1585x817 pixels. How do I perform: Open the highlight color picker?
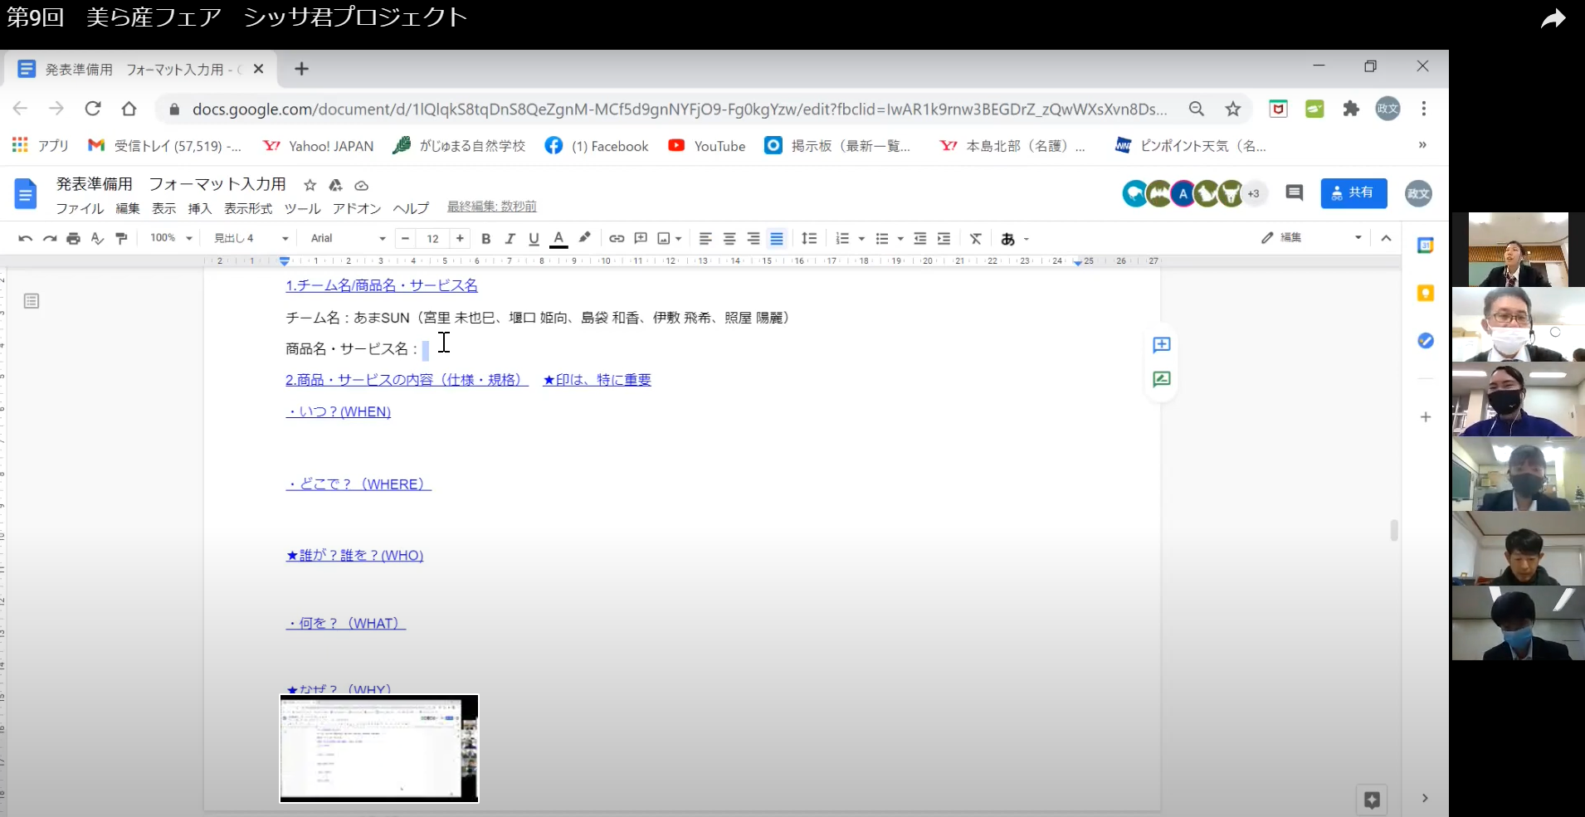click(584, 238)
